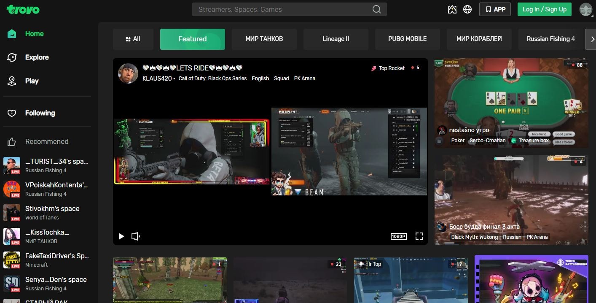Viewport: 596px width, 303px height.
Task: Open the user avatar icon
Action: pos(586,9)
